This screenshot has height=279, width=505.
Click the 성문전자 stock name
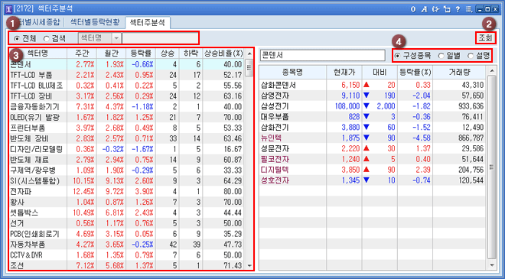[275, 148]
